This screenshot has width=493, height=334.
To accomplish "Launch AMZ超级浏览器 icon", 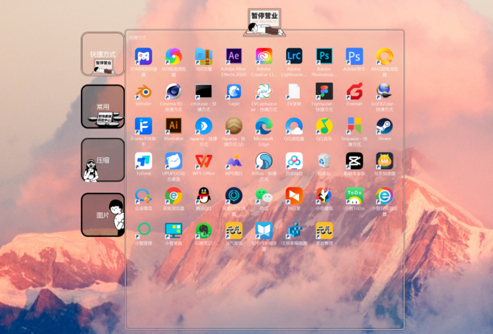I will click(x=385, y=56).
